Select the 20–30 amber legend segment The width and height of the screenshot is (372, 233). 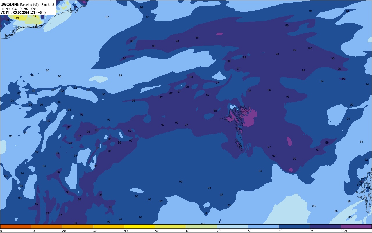[x=78, y=226]
